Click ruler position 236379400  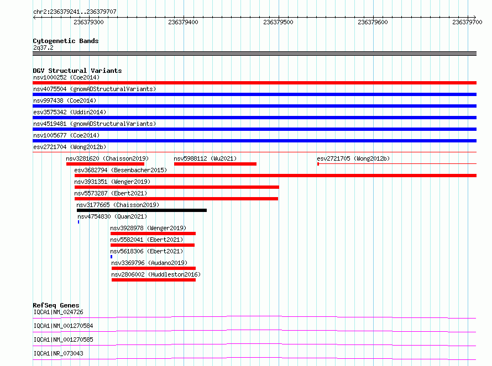point(183,22)
